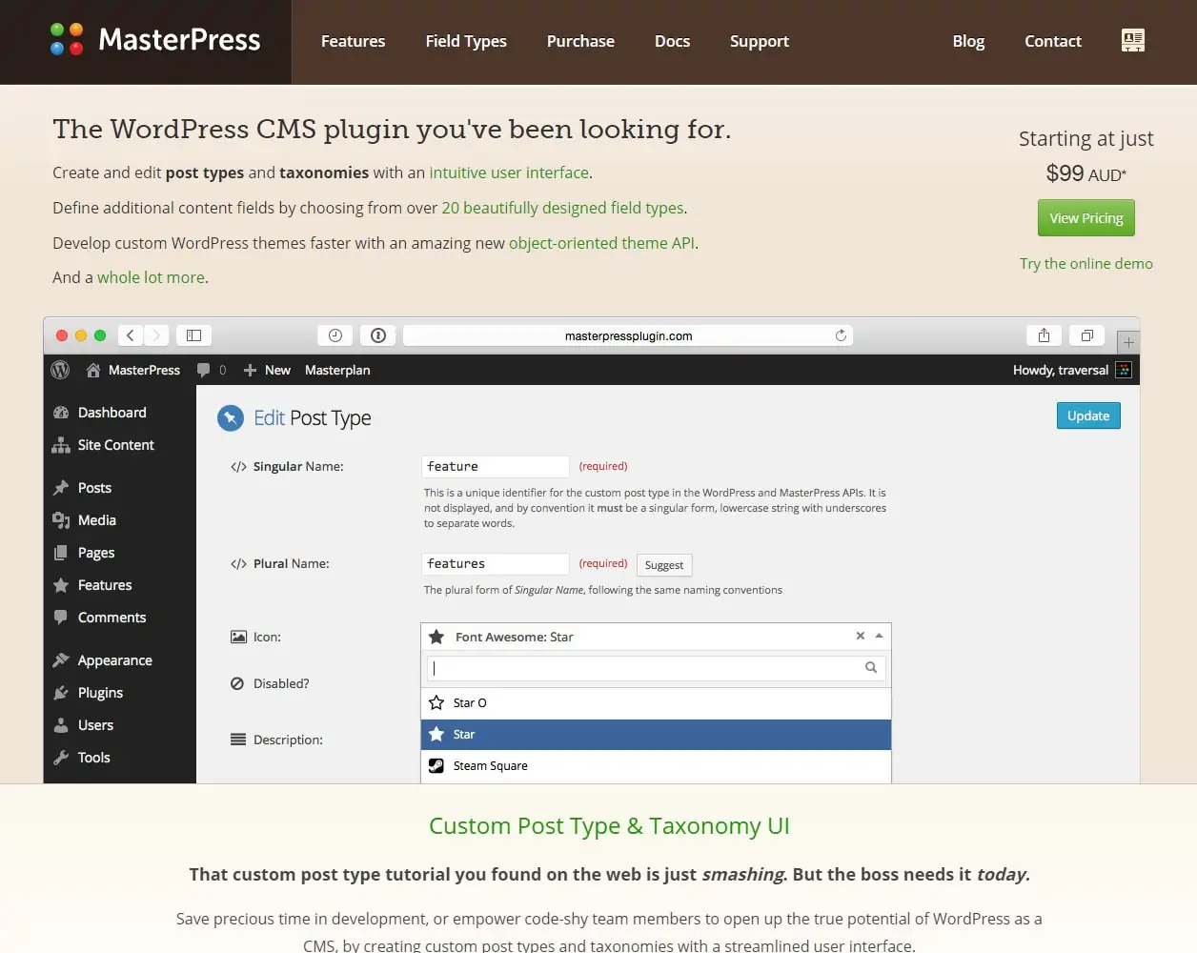The width and height of the screenshot is (1197, 953).
Task: Click the Plural Name input field
Action: (x=495, y=563)
